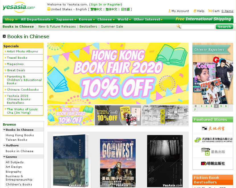Pause the Chinese Magazines slideshow
The width and height of the screenshot is (236, 188).
pos(196,106)
